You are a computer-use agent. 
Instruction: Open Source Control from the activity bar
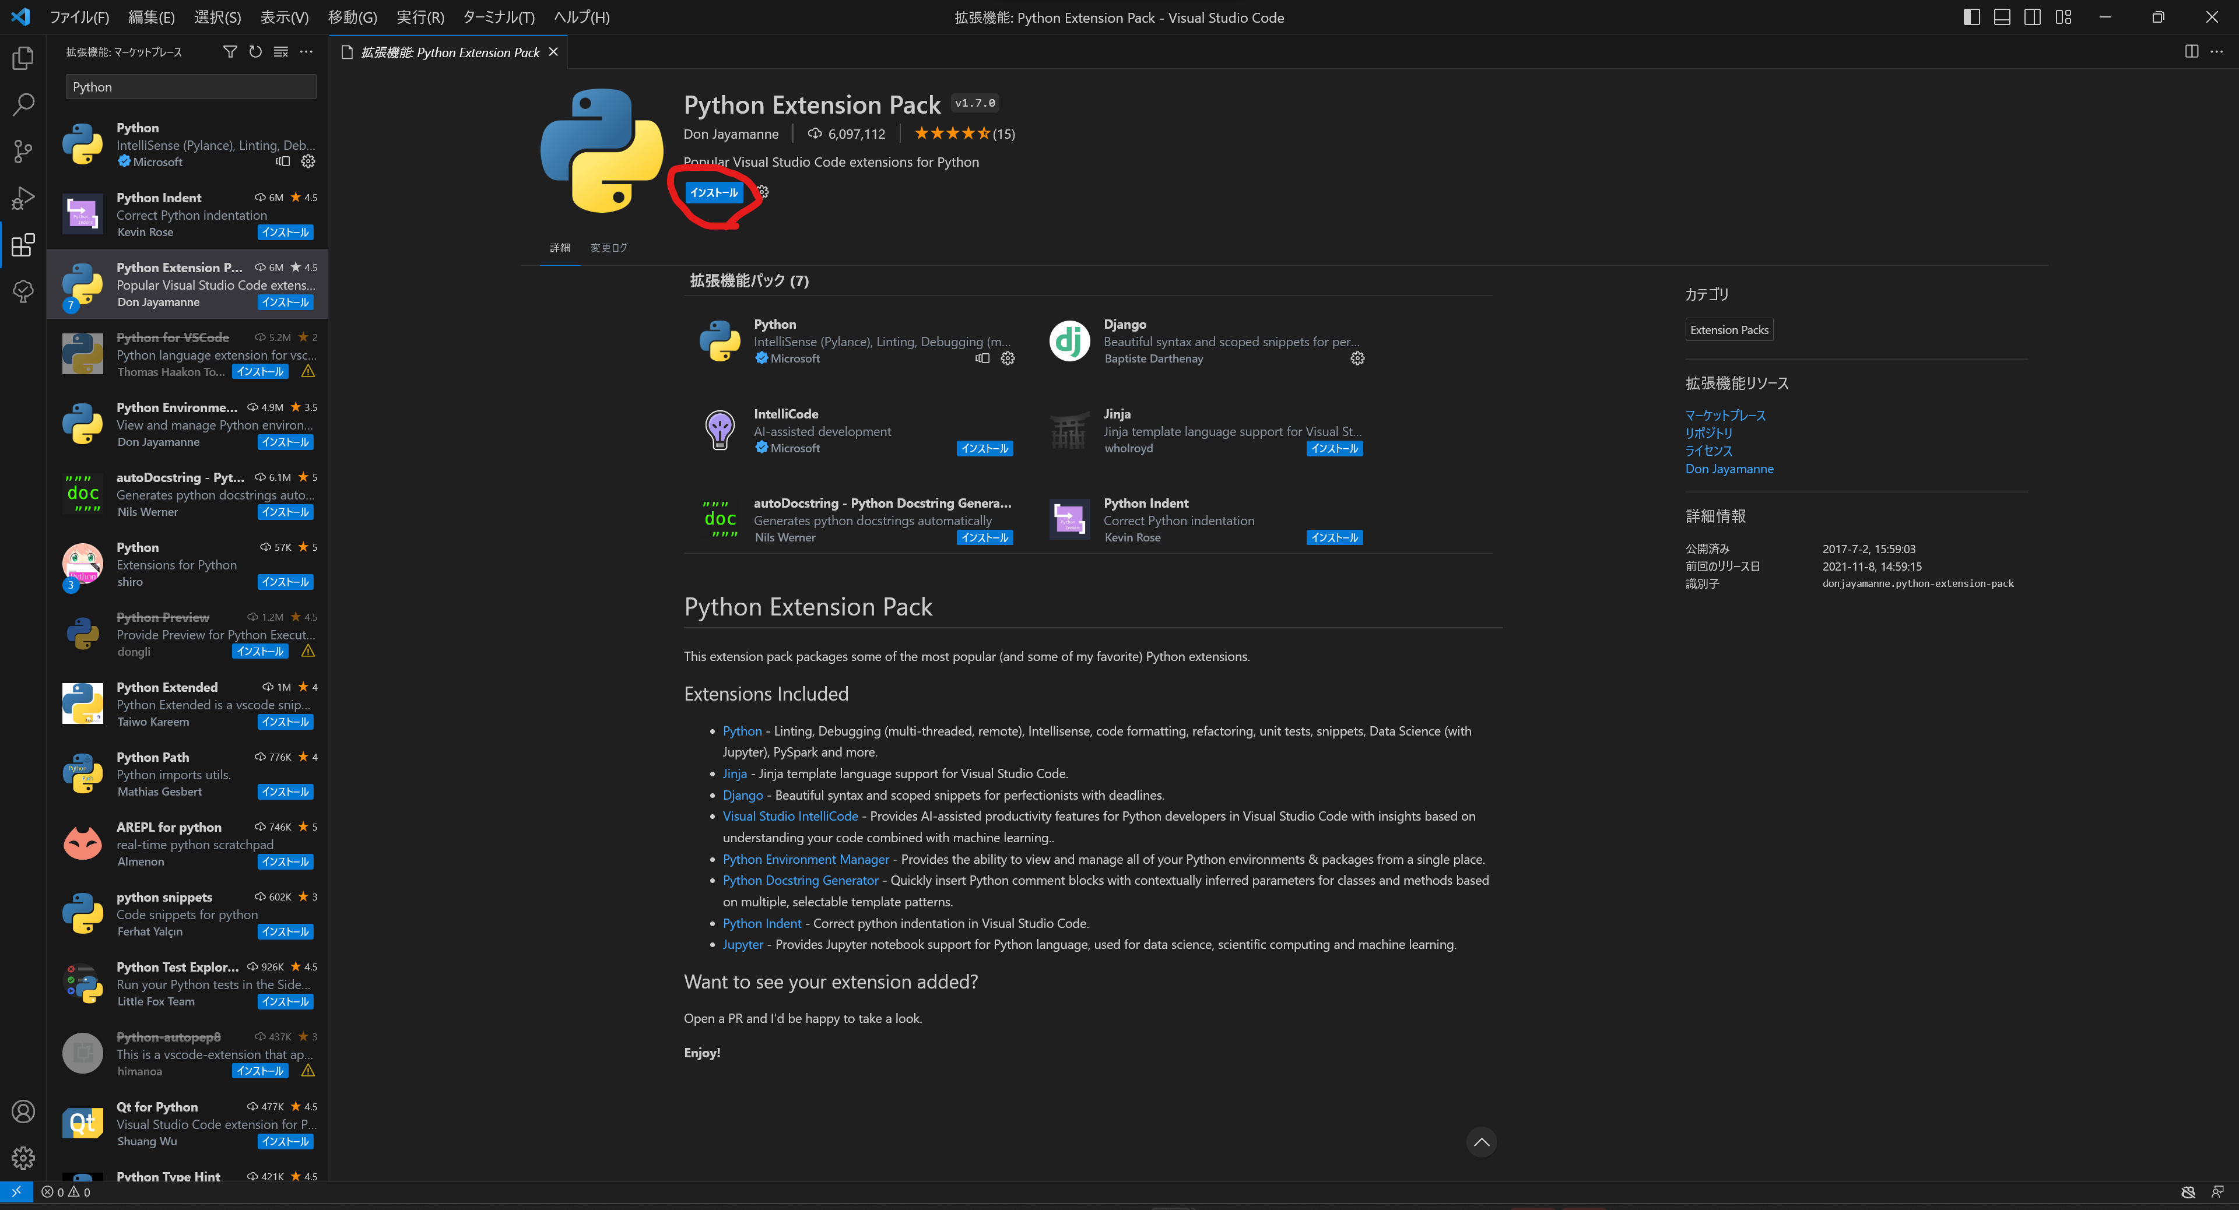(23, 151)
